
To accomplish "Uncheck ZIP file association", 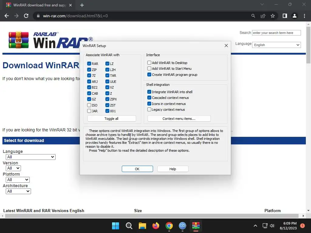I will click(x=89, y=69).
